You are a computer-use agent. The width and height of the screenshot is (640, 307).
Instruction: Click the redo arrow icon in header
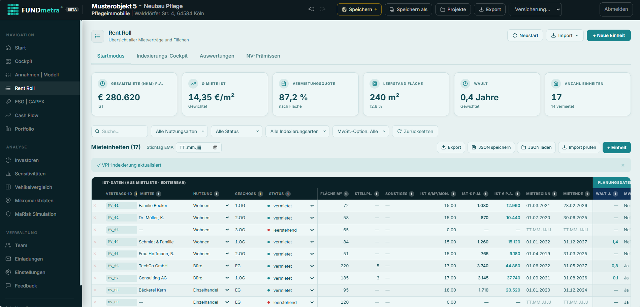(x=322, y=9)
